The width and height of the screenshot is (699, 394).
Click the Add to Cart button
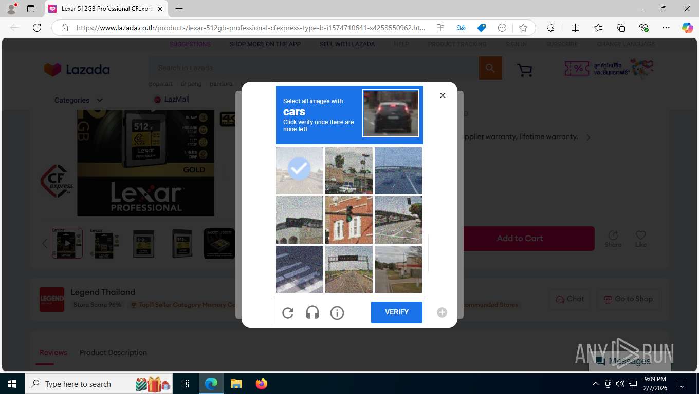(520, 239)
